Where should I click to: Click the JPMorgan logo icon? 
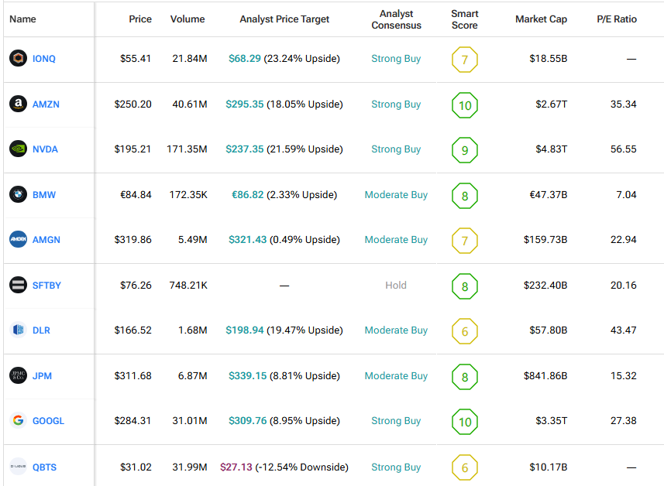18,376
